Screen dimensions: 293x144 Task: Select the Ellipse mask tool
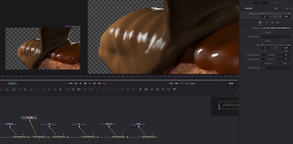(103, 90)
